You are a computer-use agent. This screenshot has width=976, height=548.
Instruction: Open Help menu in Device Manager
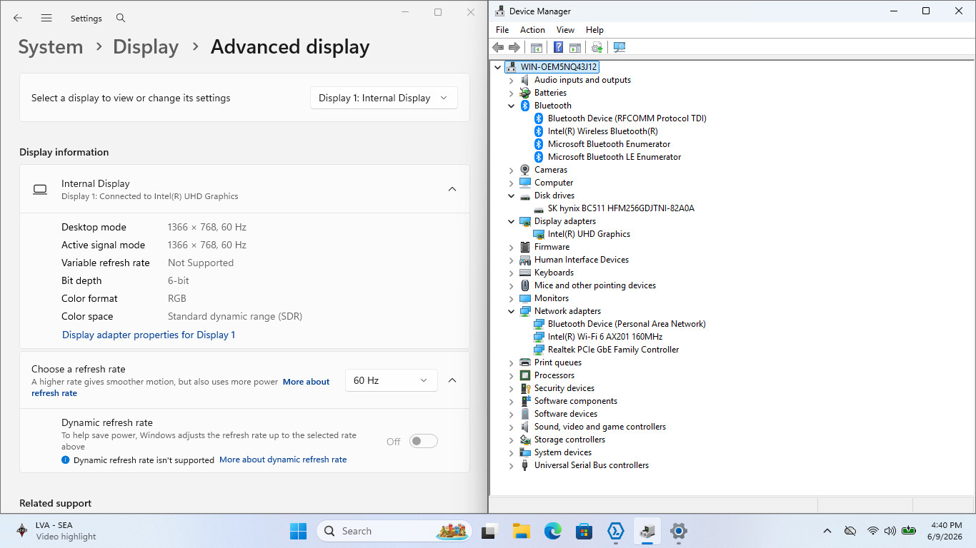coord(594,30)
